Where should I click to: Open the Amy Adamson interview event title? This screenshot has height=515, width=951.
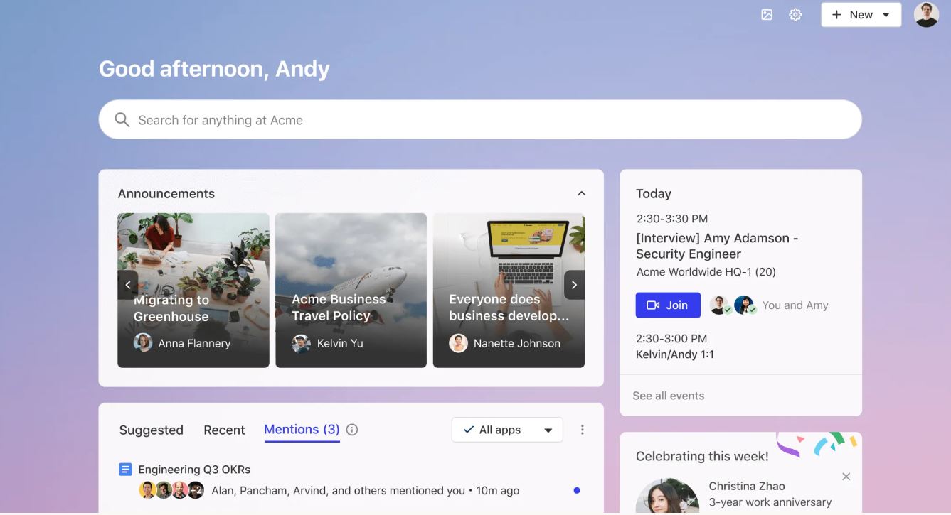tap(717, 246)
